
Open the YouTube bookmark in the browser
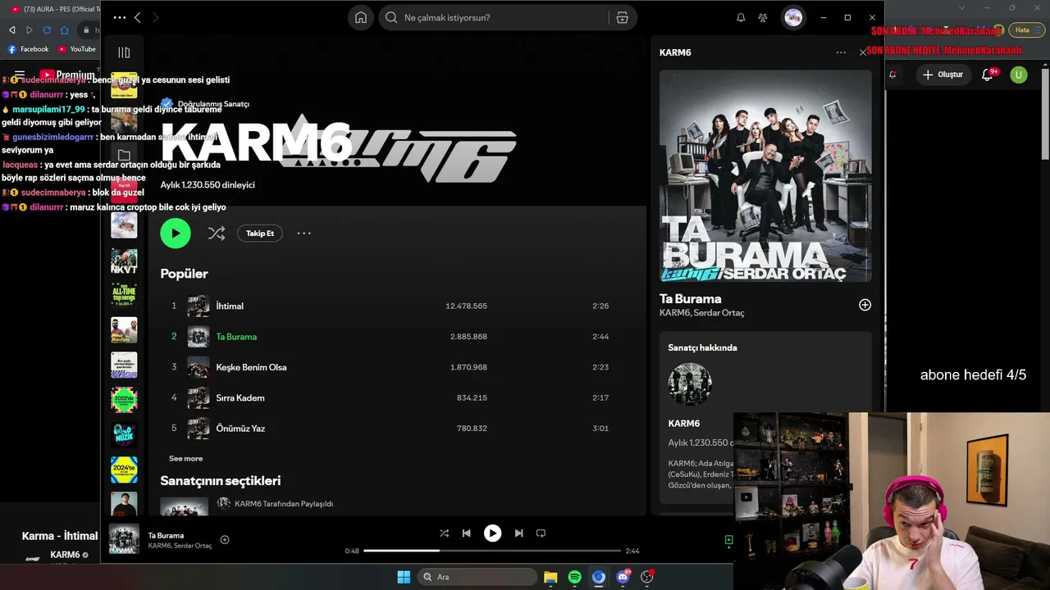(77, 49)
